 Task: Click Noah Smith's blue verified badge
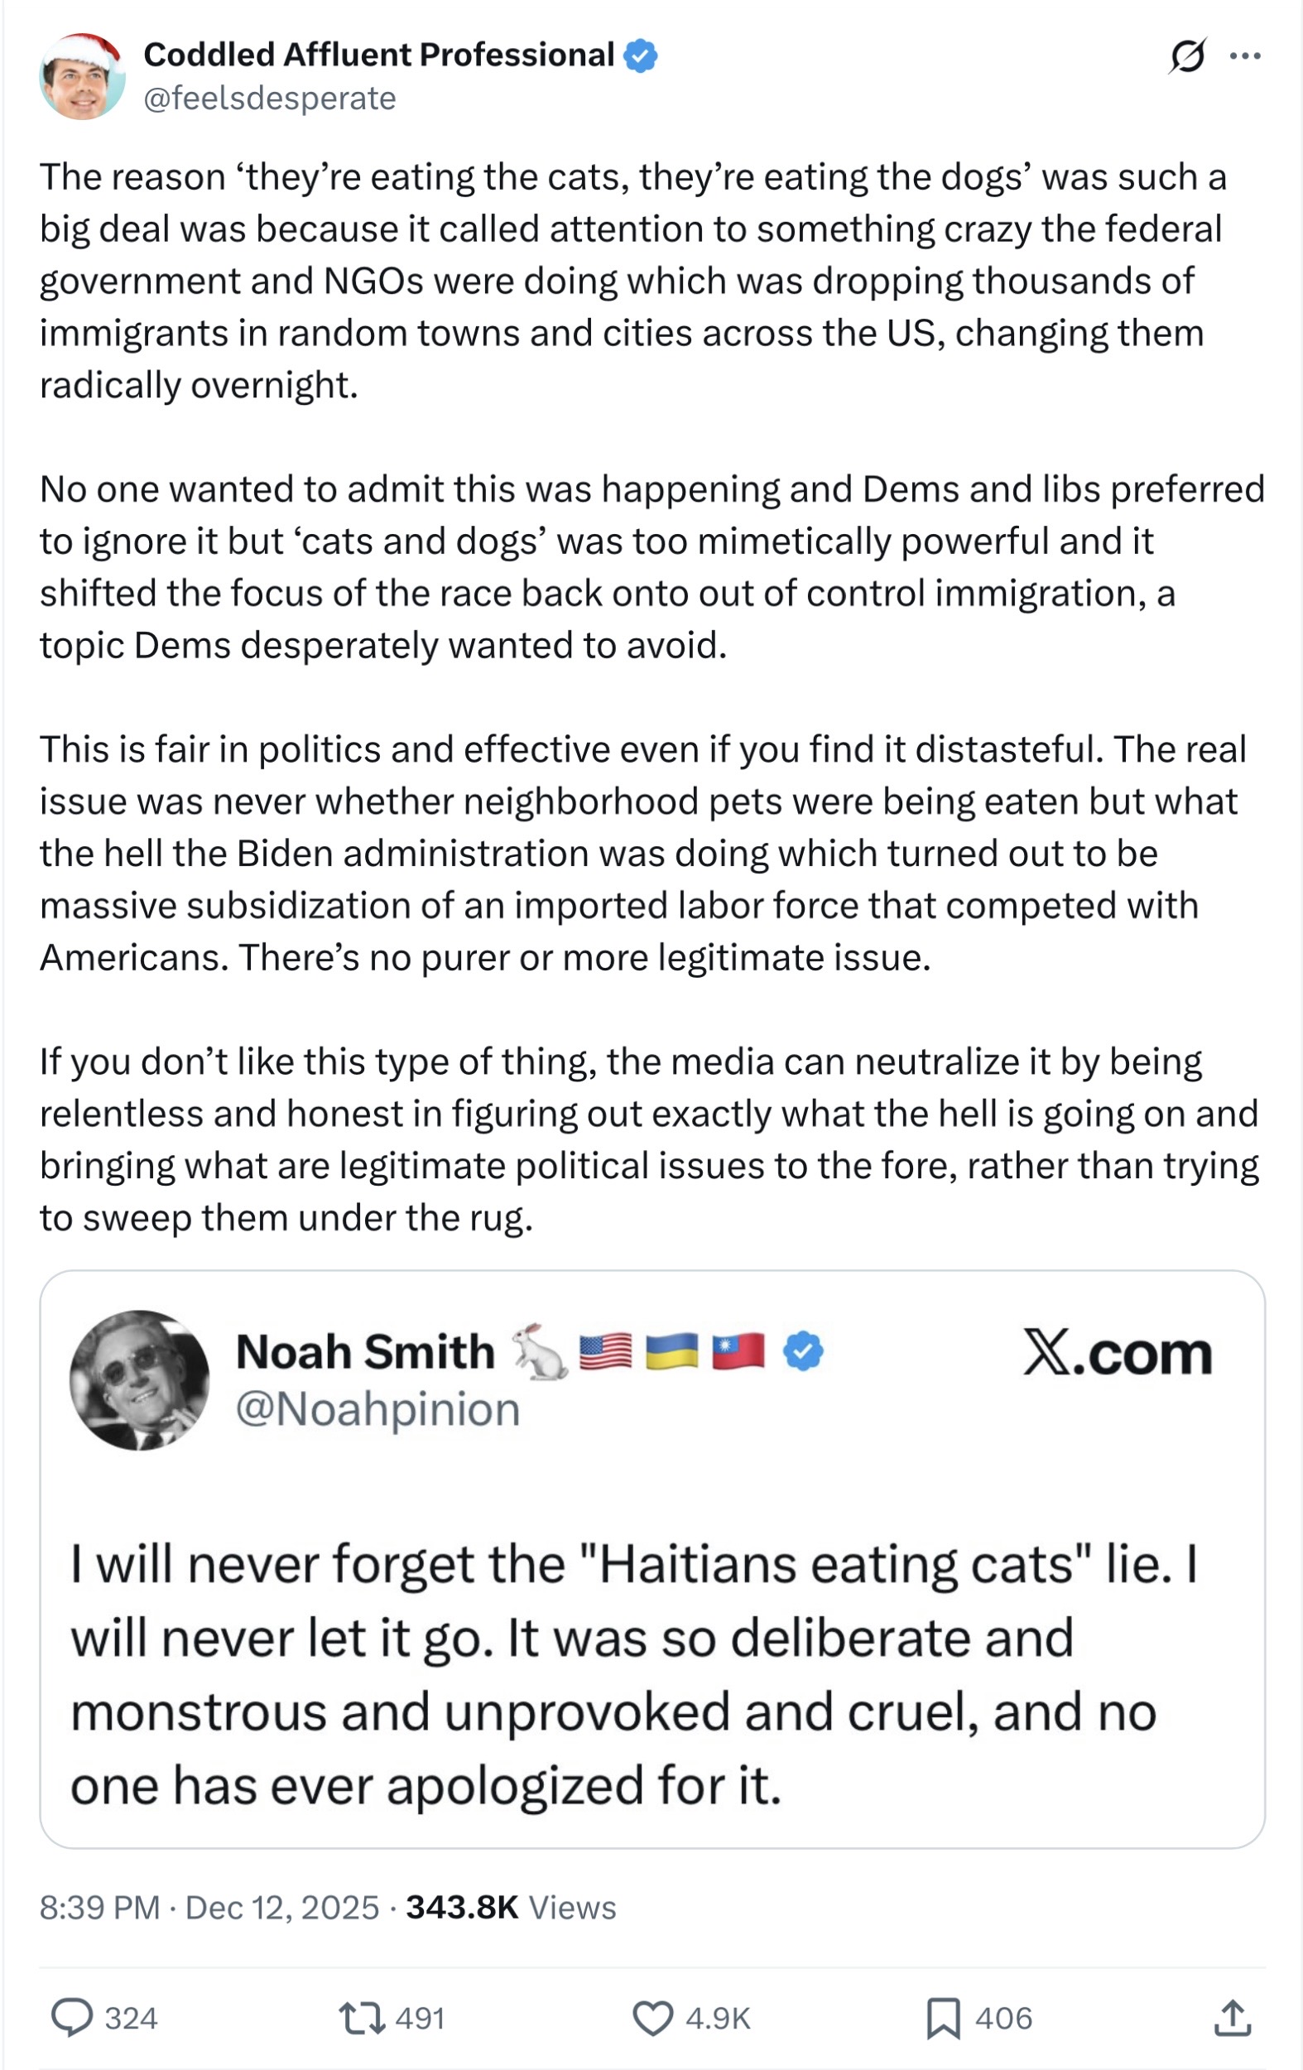pos(803,1350)
